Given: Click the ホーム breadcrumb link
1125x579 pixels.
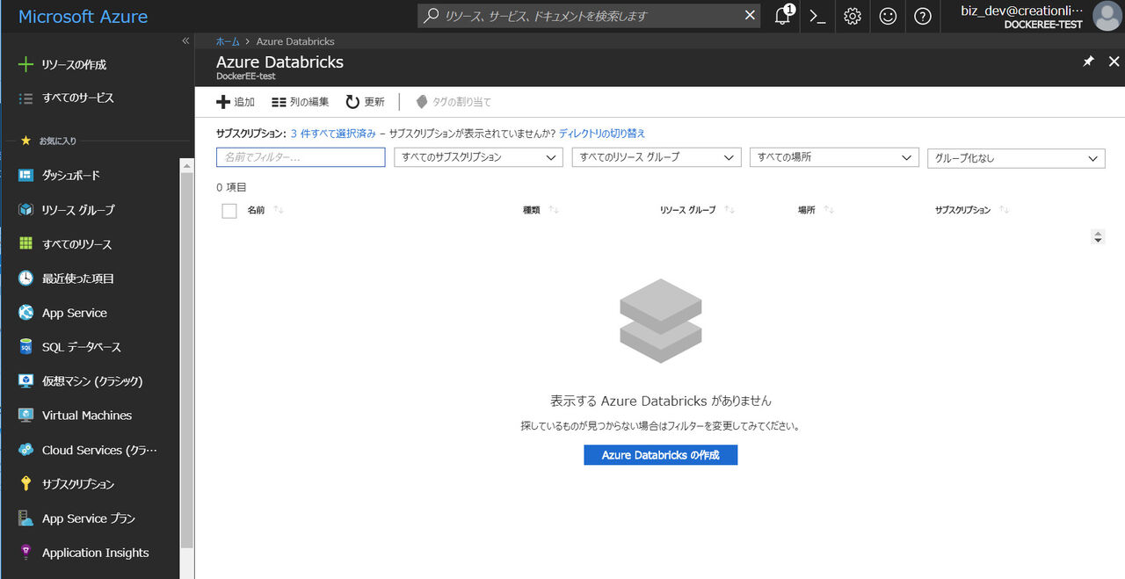Looking at the screenshot, I should (x=228, y=41).
